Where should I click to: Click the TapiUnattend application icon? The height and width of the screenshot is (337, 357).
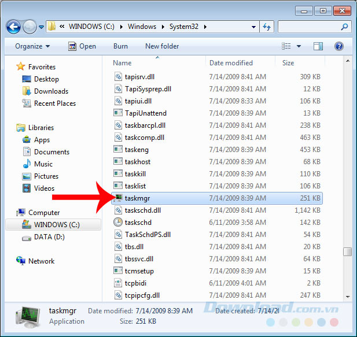(x=118, y=113)
